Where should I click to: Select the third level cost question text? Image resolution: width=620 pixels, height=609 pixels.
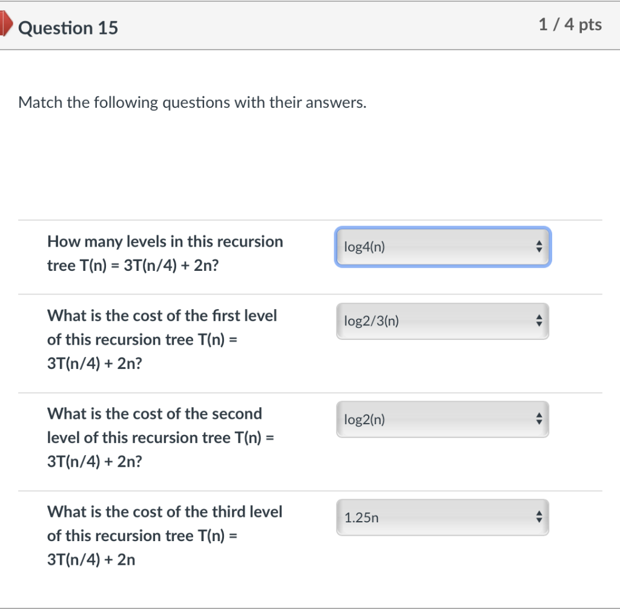tap(165, 536)
